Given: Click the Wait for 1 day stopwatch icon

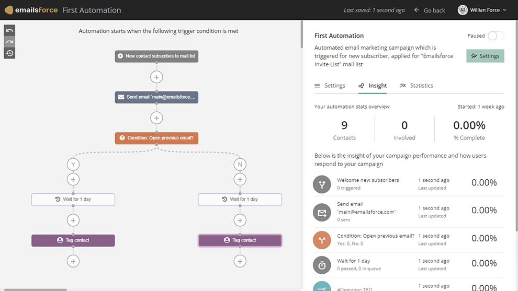Looking at the screenshot, I should (x=322, y=265).
